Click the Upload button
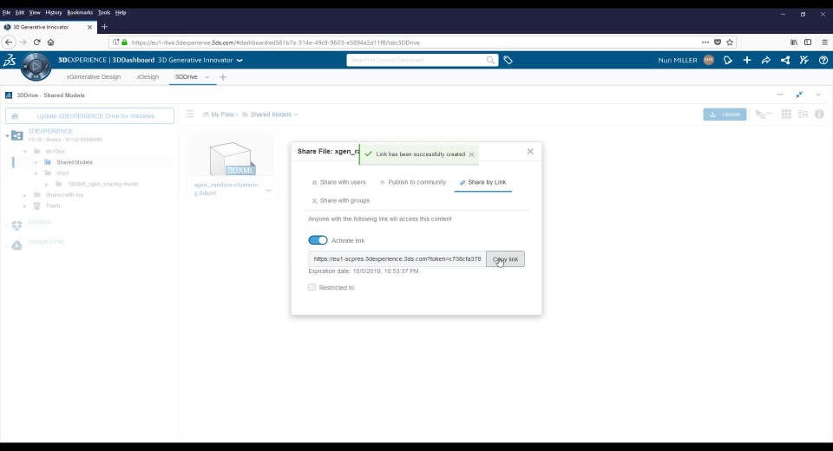 point(725,114)
